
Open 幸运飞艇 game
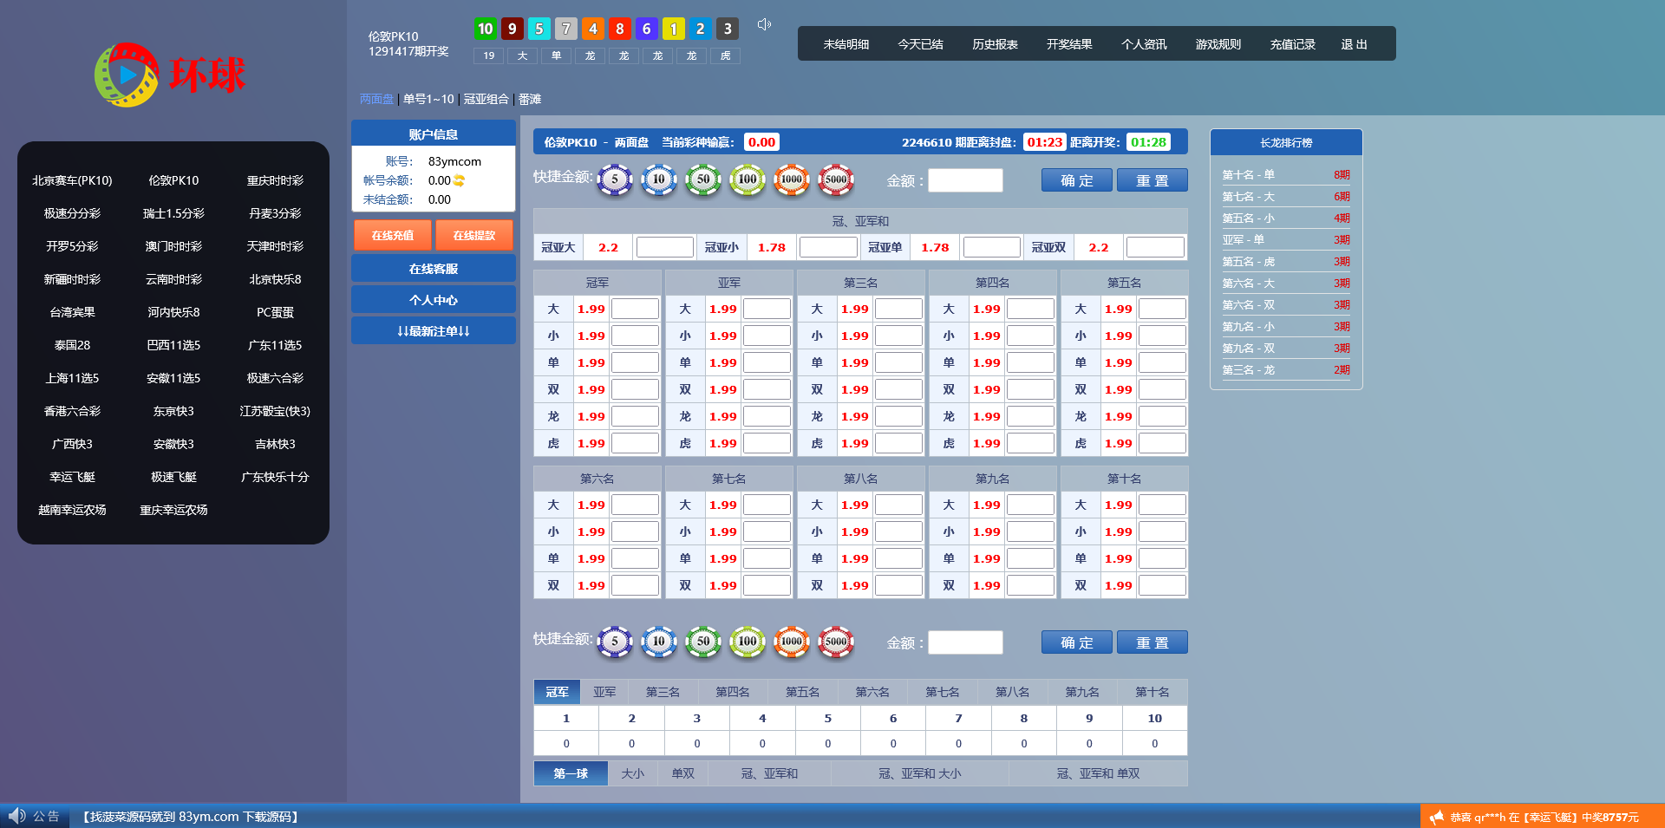(x=72, y=477)
